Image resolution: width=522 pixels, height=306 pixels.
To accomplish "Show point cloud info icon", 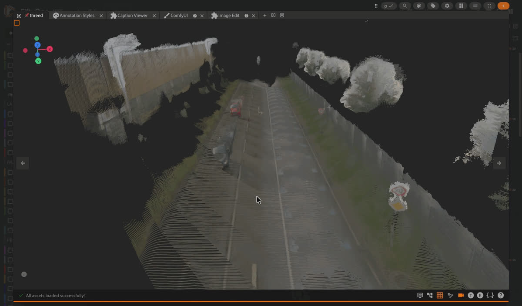I will pos(24,274).
